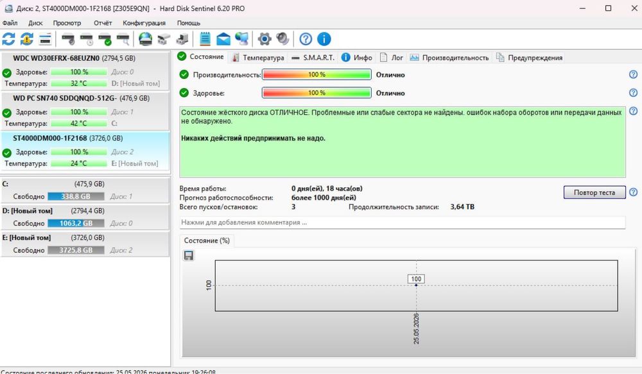Switch to the Предупреждения tab
Image resolution: width=642 pixels, height=374 pixels.
[x=530, y=58]
